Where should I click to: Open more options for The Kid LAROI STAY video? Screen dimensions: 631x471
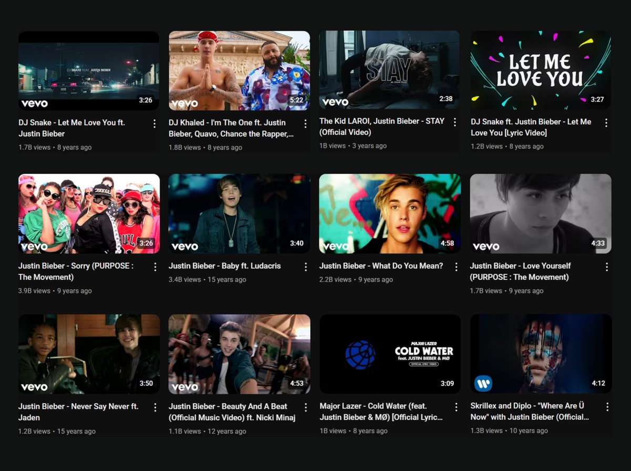455,122
